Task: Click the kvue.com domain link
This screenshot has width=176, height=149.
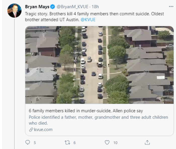Action: pos(43,130)
